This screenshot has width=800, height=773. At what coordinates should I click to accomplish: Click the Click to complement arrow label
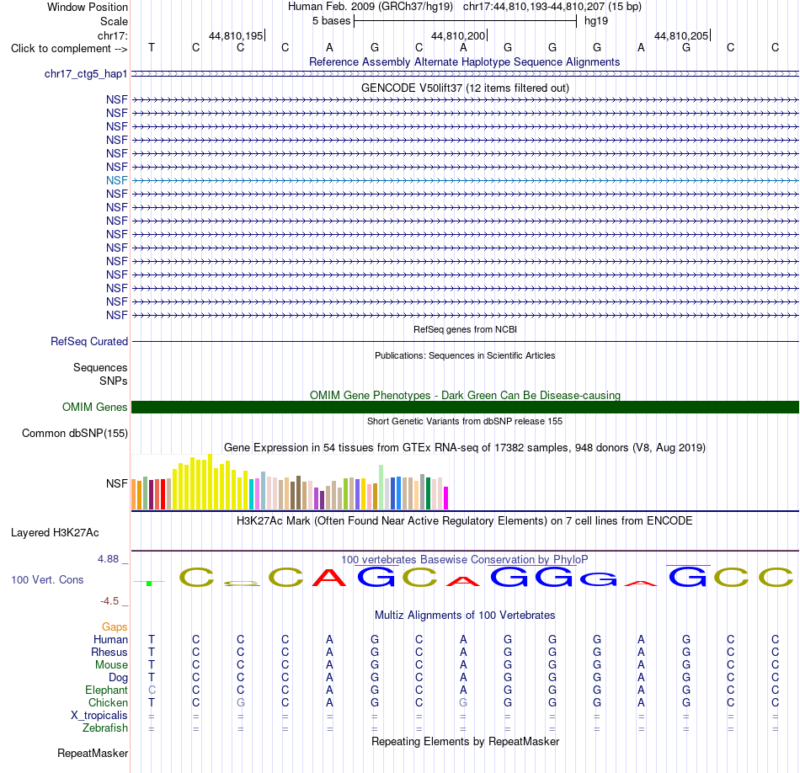tap(69, 49)
